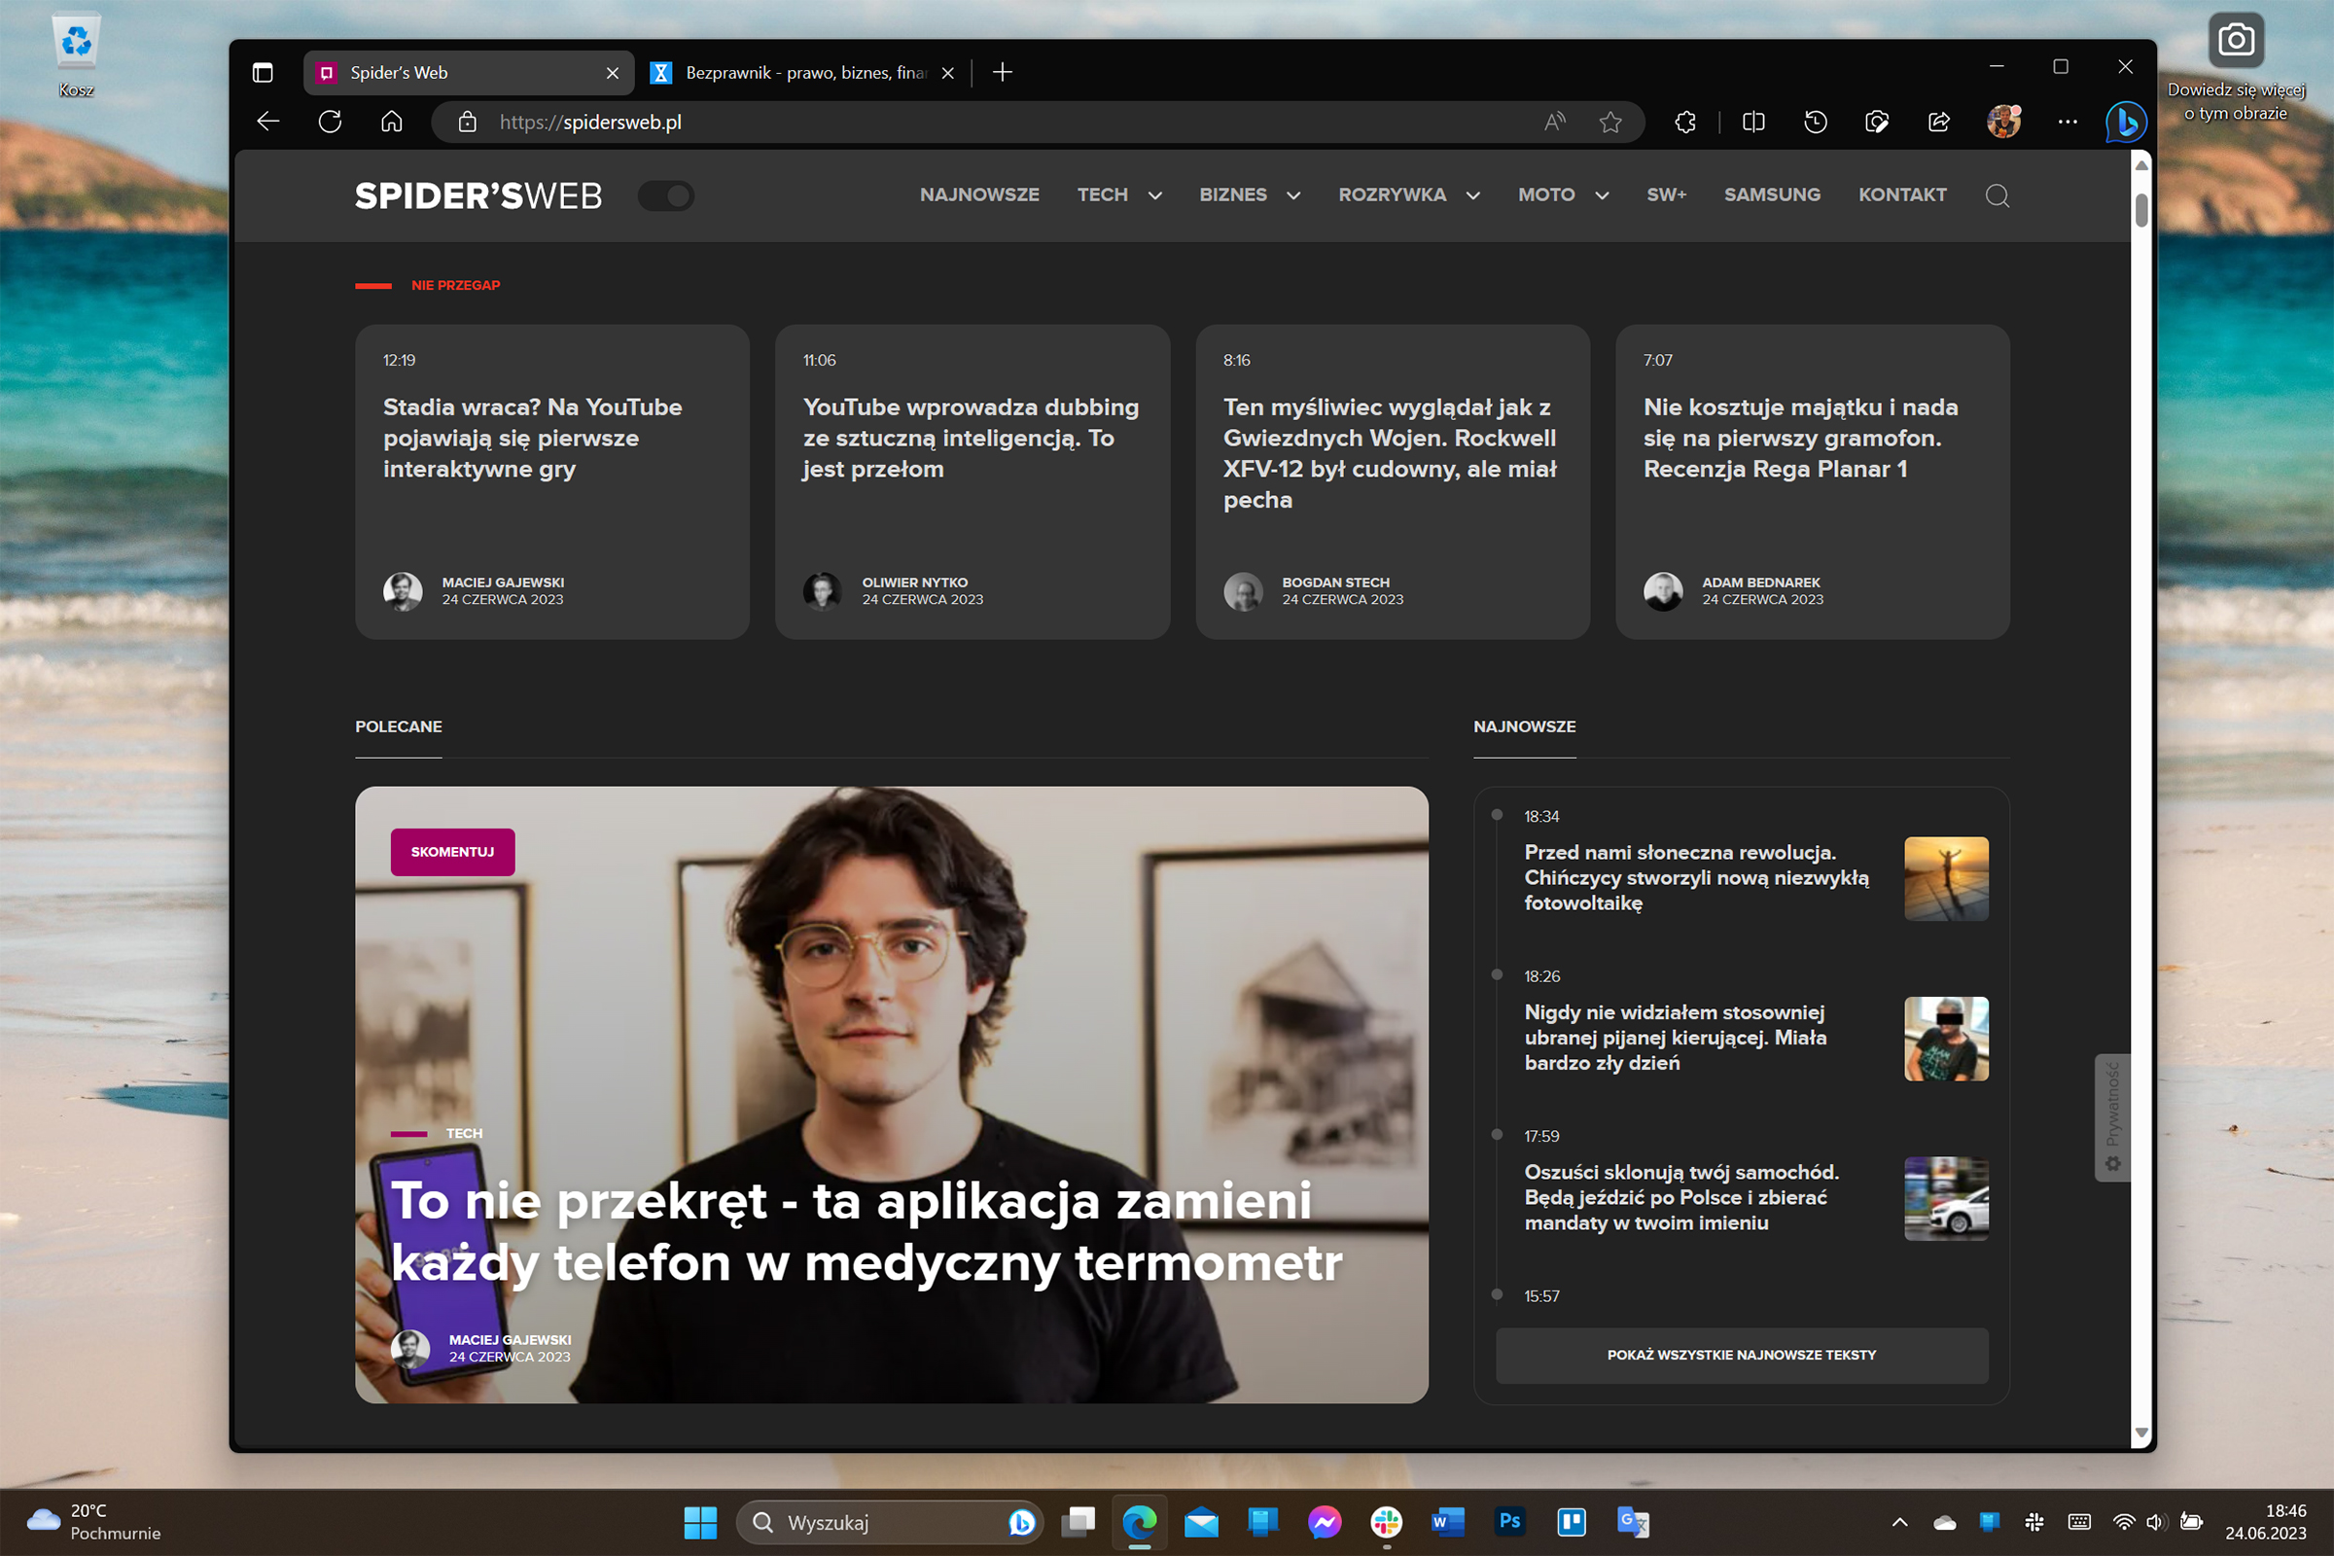Reload the Spider's Web page

tap(330, 123)
